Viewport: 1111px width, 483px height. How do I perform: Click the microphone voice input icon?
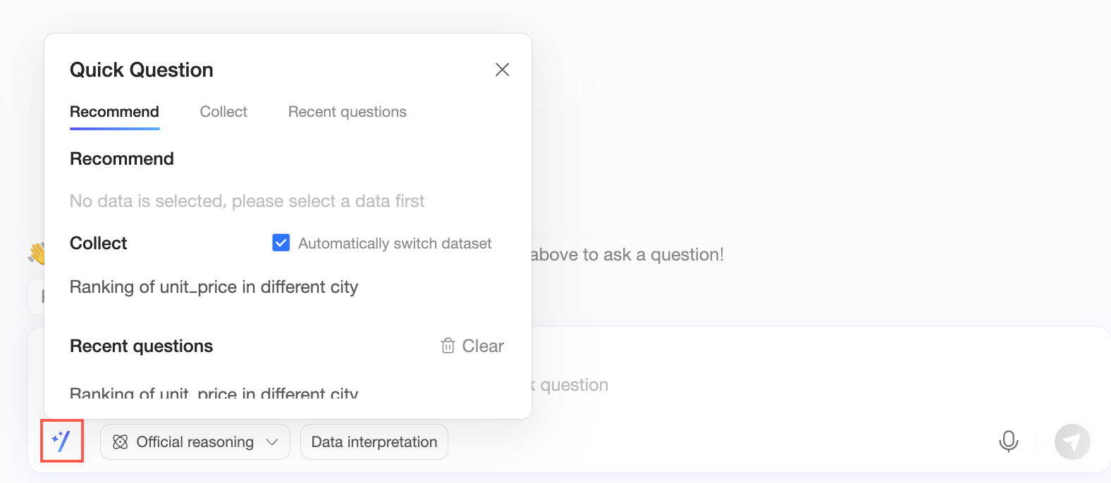tap(1008, 441)
